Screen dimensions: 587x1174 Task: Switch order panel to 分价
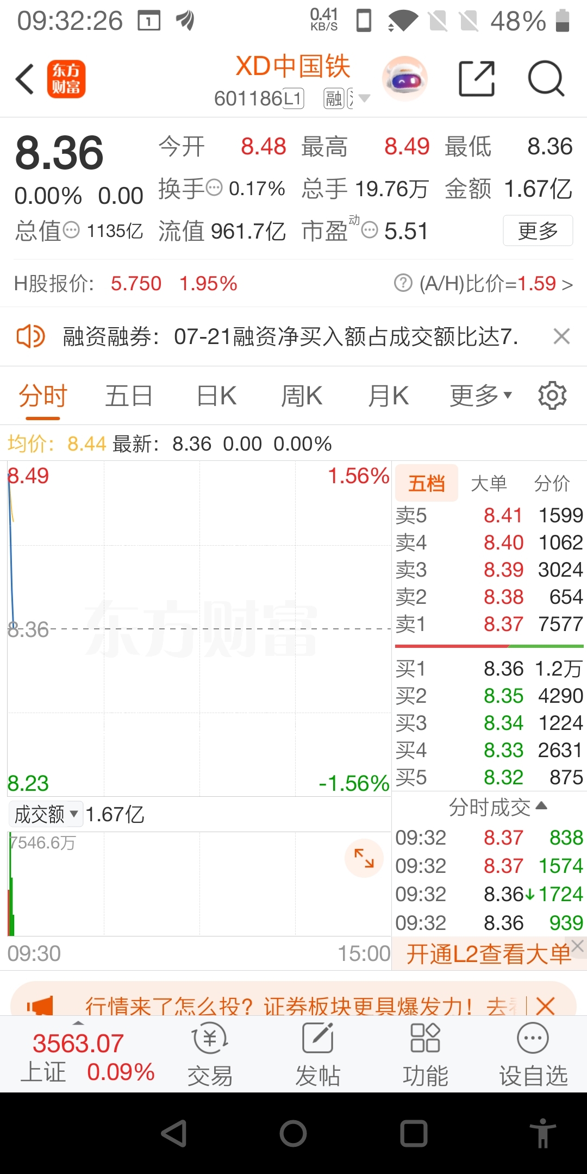click(552, 483)
